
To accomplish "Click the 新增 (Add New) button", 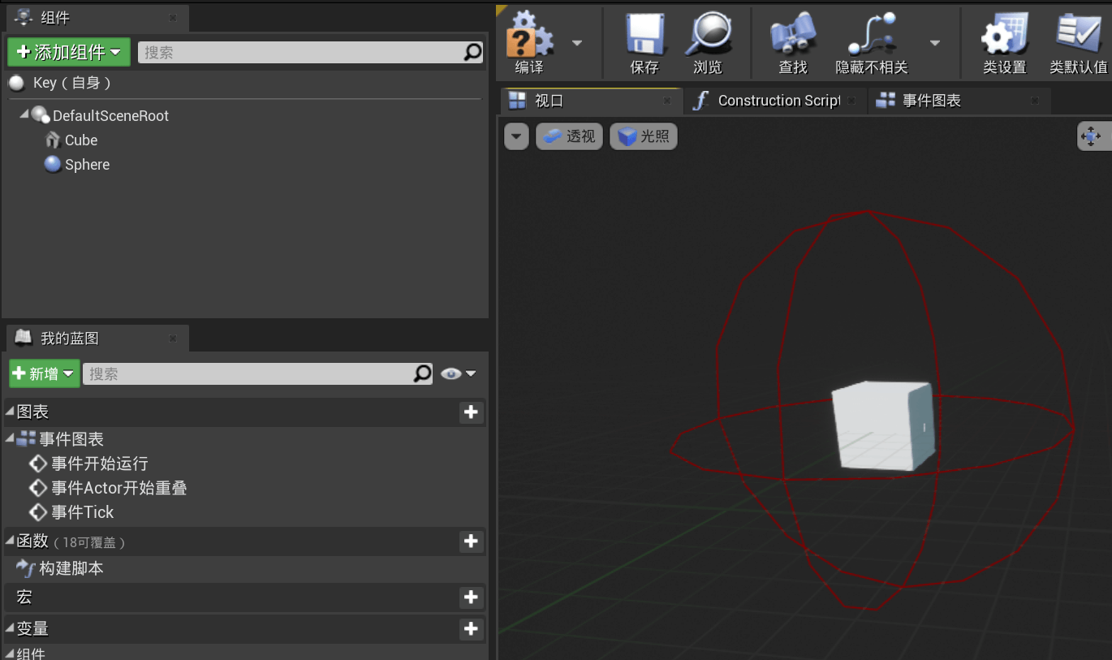I will [45, 373].
